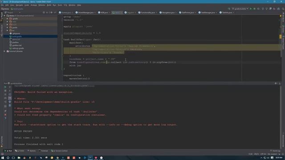
Task: Switch to Navigation.java editor tab
Action: click(168, 12)
